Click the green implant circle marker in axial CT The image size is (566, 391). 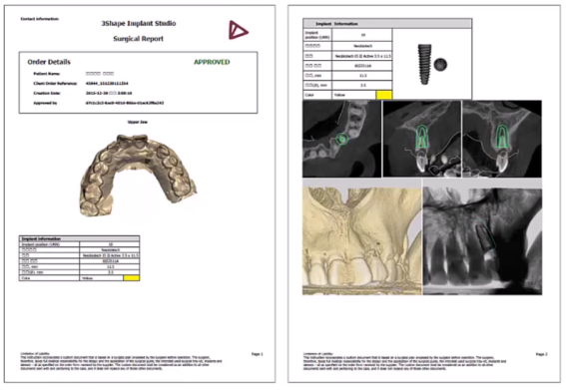(x=342, y=139)
